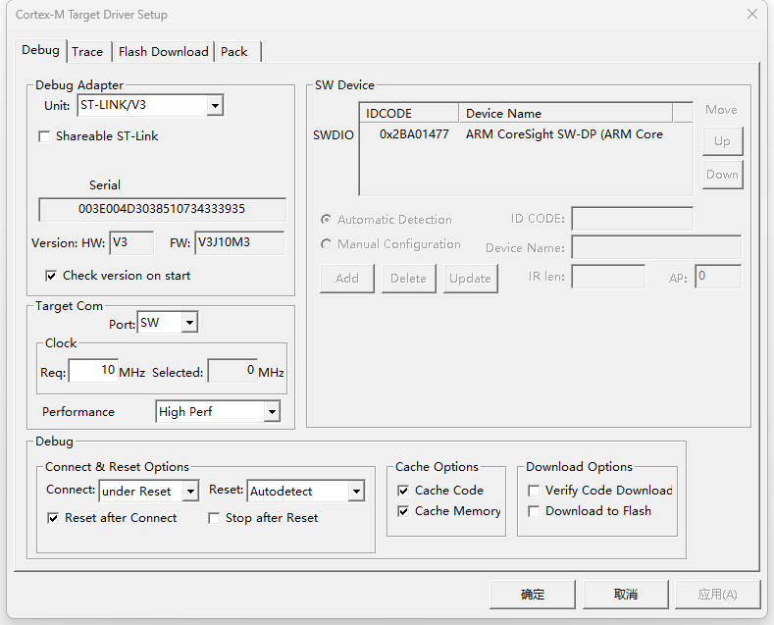Close the Cortex-M Target Driver Setup dialog

coord(752,14)
